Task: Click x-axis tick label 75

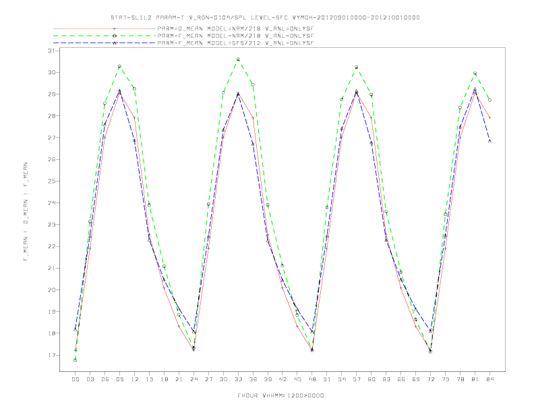Action: click(x=445, y=379)
